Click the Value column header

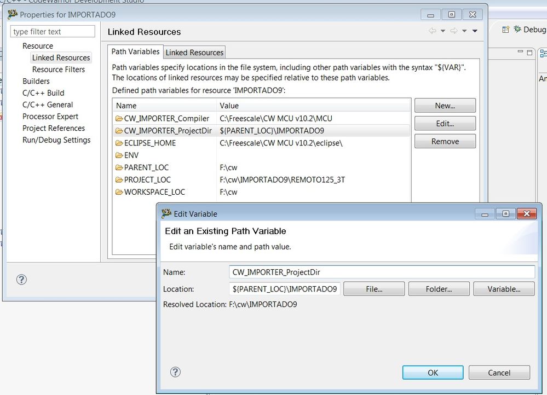(313, 106)
